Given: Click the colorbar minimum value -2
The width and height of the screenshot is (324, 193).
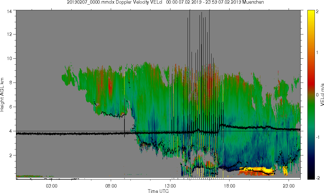Looking at the screenshot, I should (318, 178).
